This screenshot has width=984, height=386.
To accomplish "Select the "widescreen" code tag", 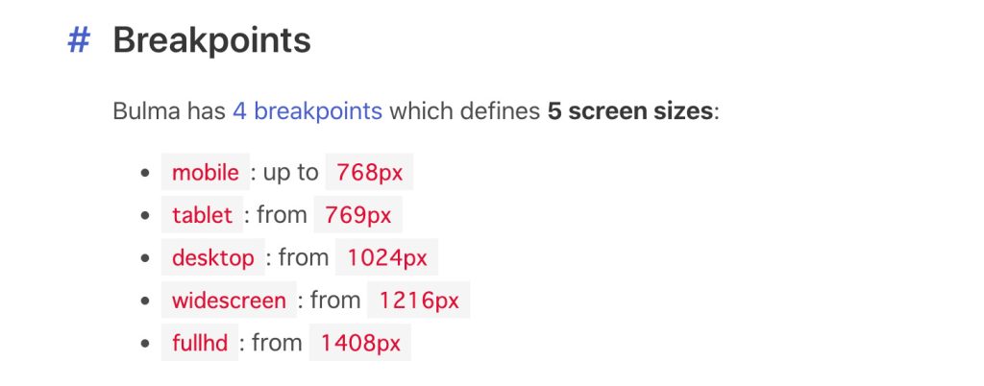I will 229,301.
